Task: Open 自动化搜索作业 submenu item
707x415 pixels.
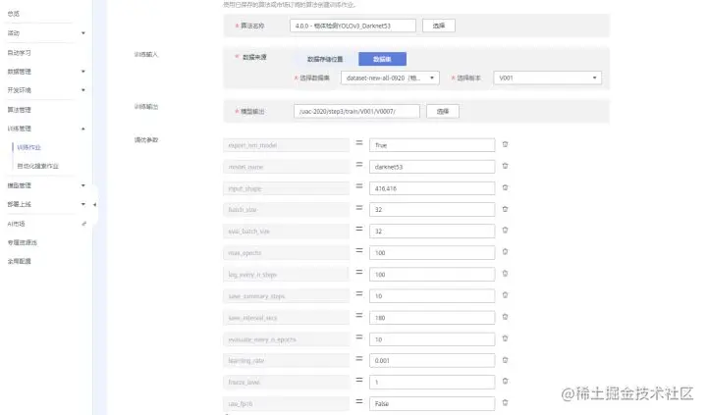Action: pyautogui.click(x=38, y=166)
